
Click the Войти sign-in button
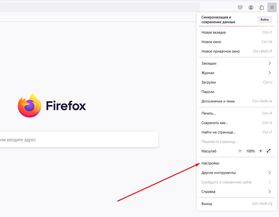click(x=264, y=19)
